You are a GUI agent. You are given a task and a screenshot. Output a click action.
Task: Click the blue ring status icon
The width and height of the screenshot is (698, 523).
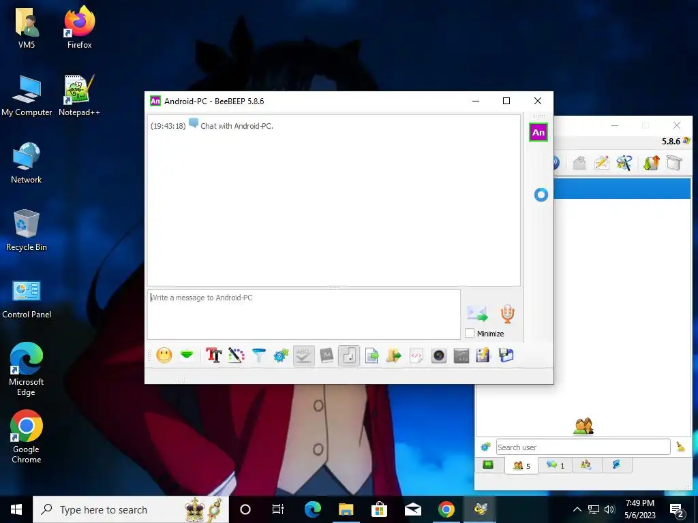[541, 194]
